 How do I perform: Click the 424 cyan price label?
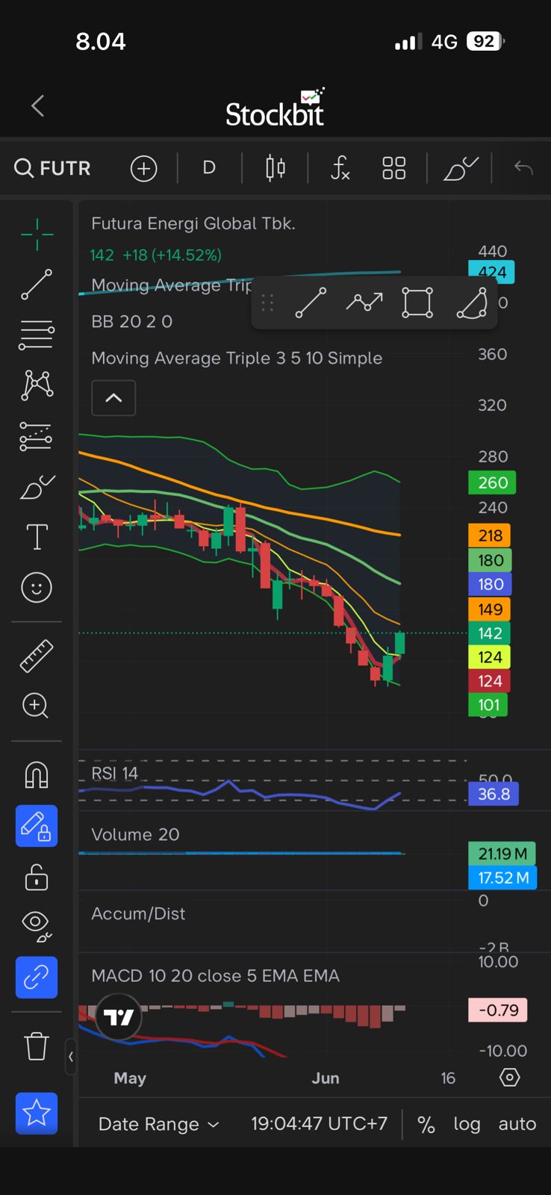click(491, 272)
